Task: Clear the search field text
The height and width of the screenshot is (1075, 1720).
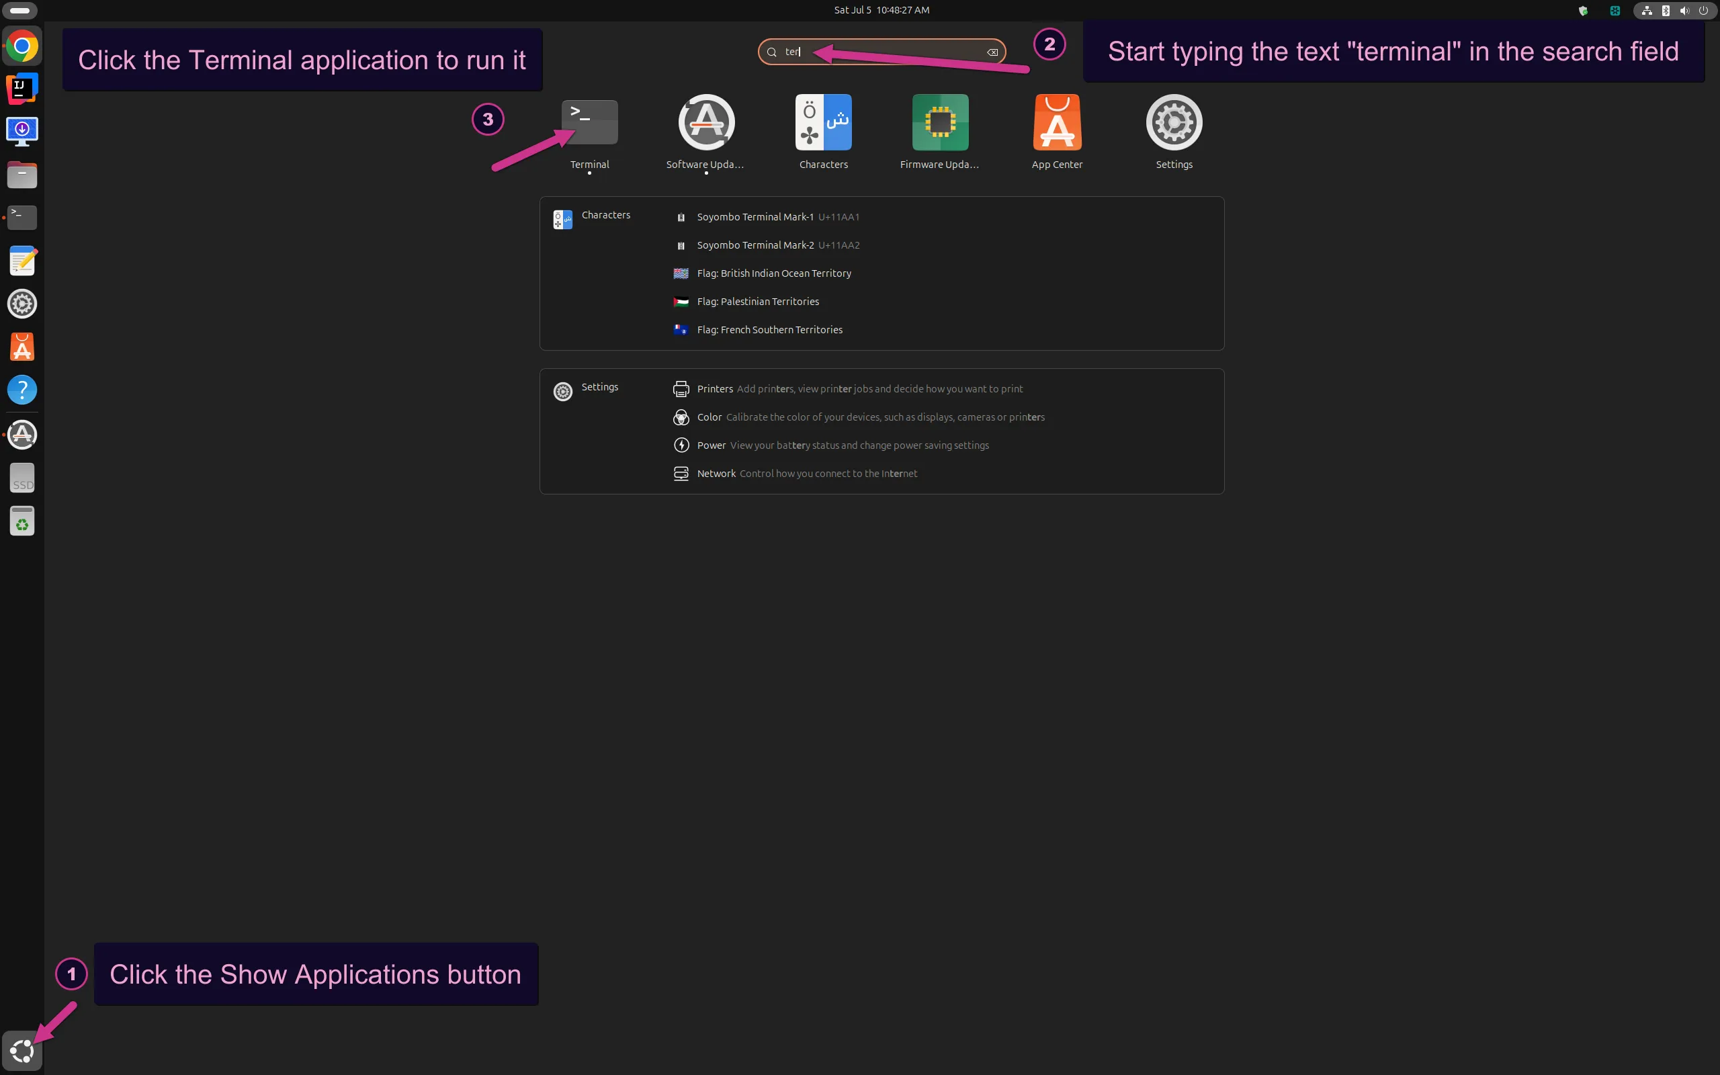Action: (x=992, y=52)
